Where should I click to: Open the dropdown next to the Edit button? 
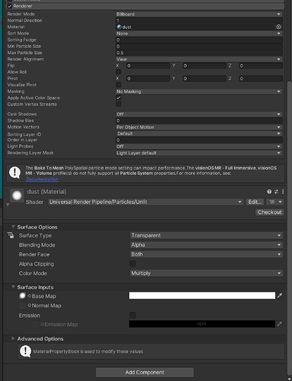pyautogui.click(x=275, y=202)
